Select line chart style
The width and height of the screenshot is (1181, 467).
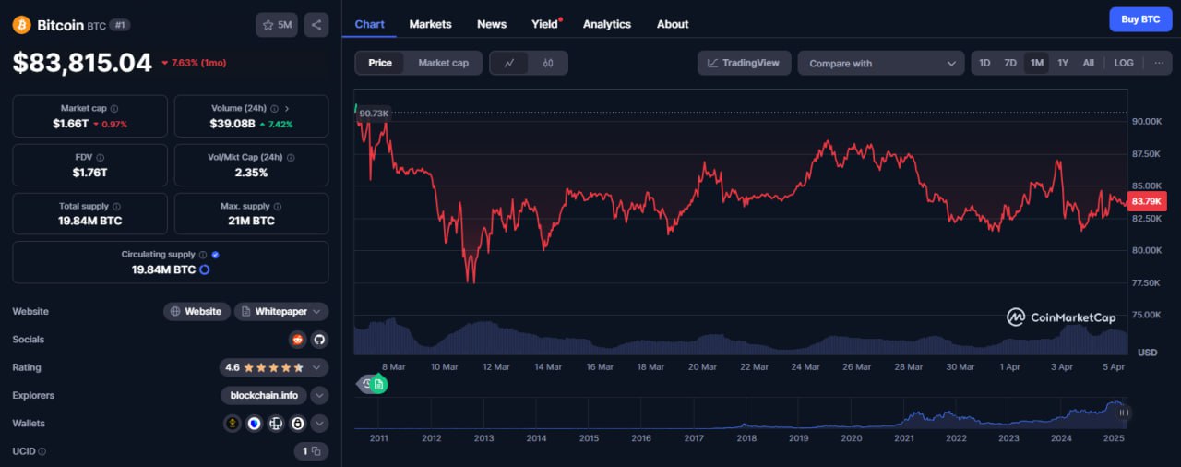(x=510, y=63)
